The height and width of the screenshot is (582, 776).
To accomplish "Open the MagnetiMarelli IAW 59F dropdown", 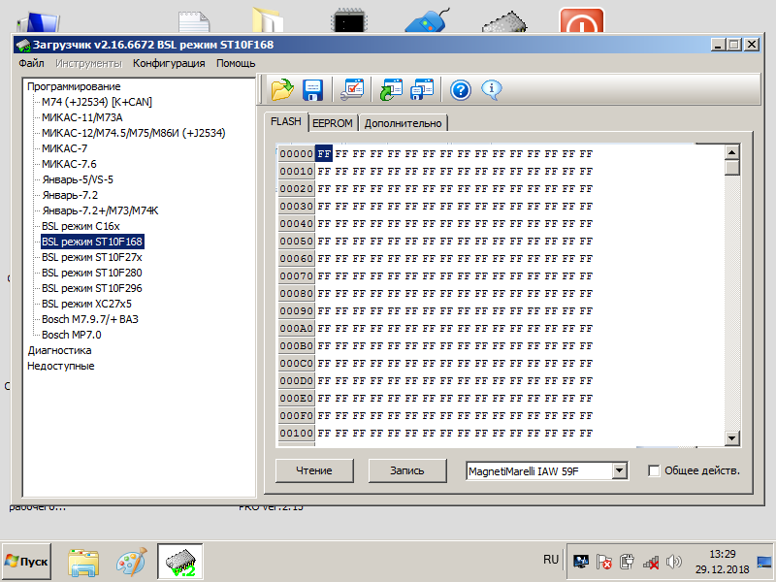I will 620,470.
